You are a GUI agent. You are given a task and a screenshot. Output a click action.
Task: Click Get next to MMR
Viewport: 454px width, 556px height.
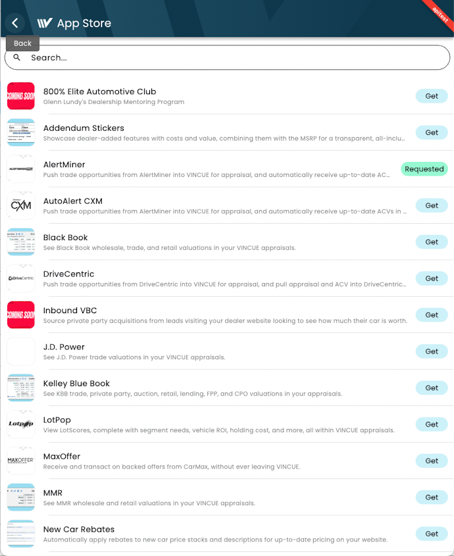click(x=432, y=497)
